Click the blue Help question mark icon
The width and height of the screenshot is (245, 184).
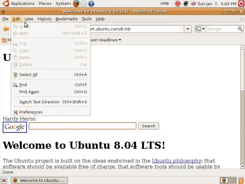pos(91,4)
